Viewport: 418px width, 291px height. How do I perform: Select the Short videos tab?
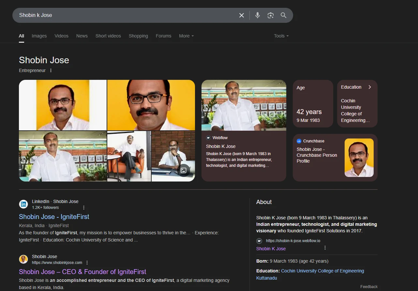click(x=108, y=36)
